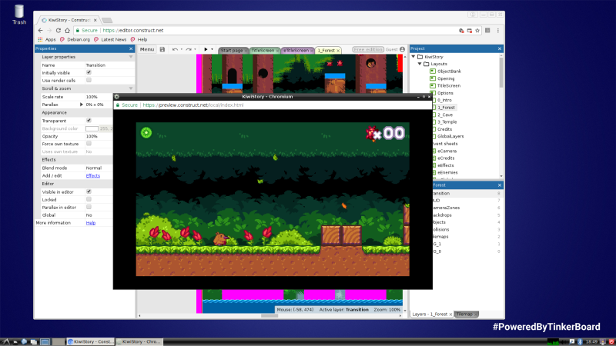Click the green gear icon in game preview
Viewport: 616px width, 346px height.
coord(146,132)
